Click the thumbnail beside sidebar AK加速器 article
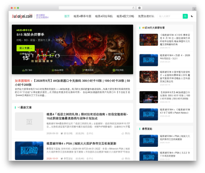The height and width of the screenshot is (173, 205). (x=149, y=97)
